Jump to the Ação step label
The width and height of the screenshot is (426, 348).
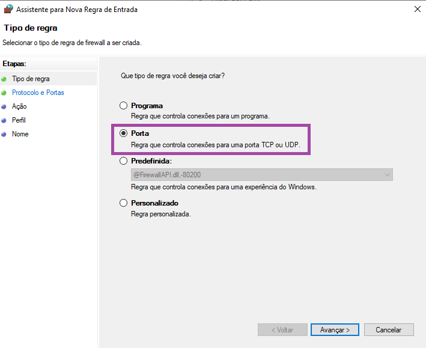[x=19, y=106]
